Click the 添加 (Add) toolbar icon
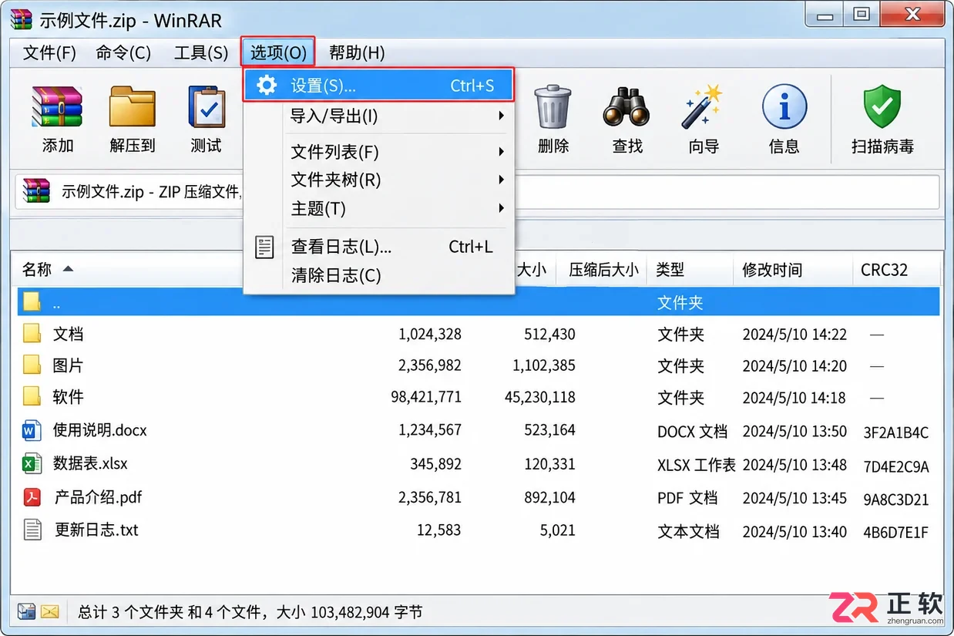The width and height of the screenshot is (954, 636). click(57, 107)
